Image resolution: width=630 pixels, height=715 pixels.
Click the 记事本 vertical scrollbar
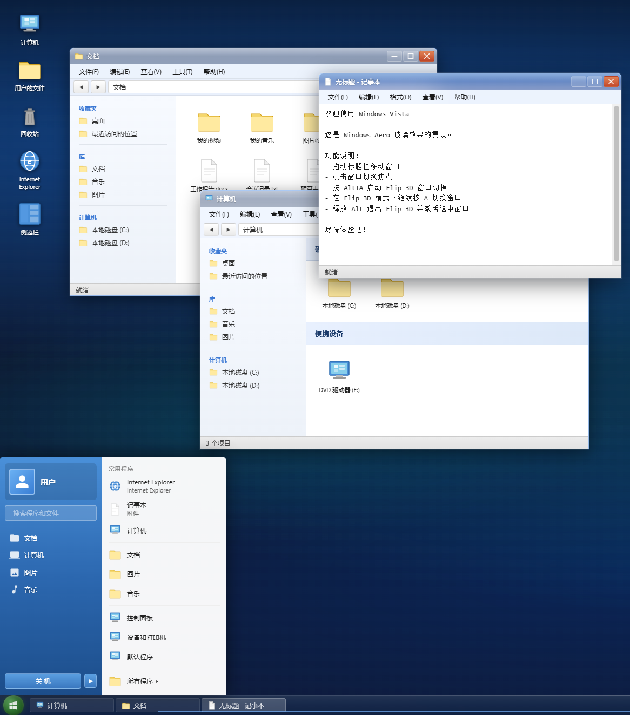[x=616, y=184]
